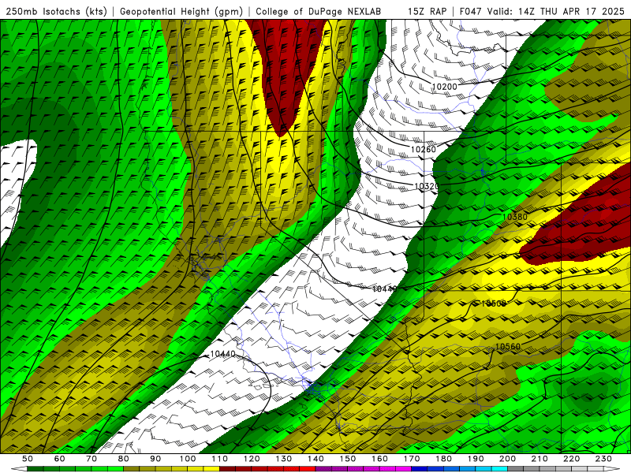Click the magenta colorbar segment near 160

(387, 469)
